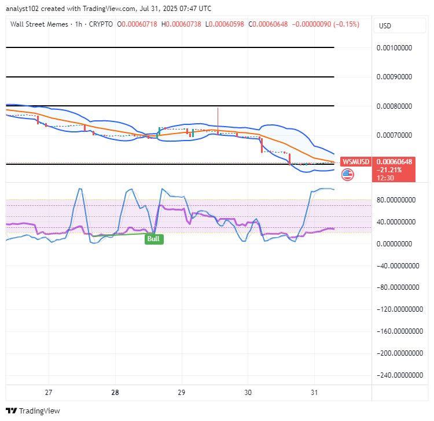Click the 0.00070000 price axis label
This screenshot has width=434, height=421.
click(x=394, y=135)
